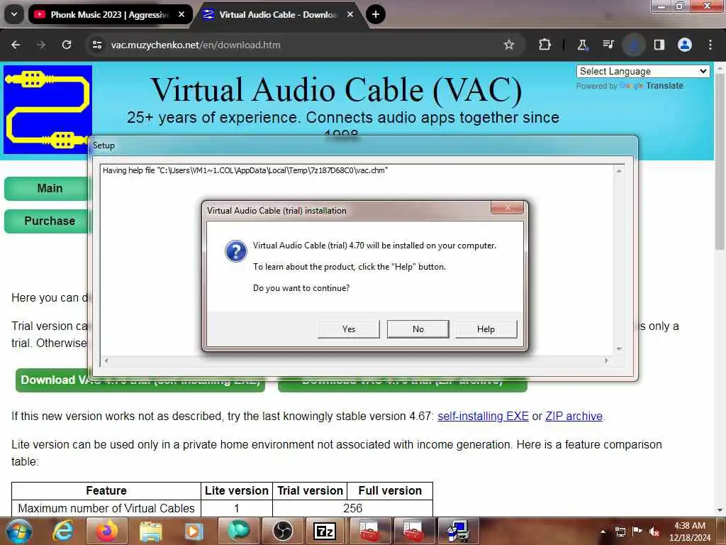Open the Select Language dropdown
This screenshot has height=545, width=726.
(x=642, y=72)
